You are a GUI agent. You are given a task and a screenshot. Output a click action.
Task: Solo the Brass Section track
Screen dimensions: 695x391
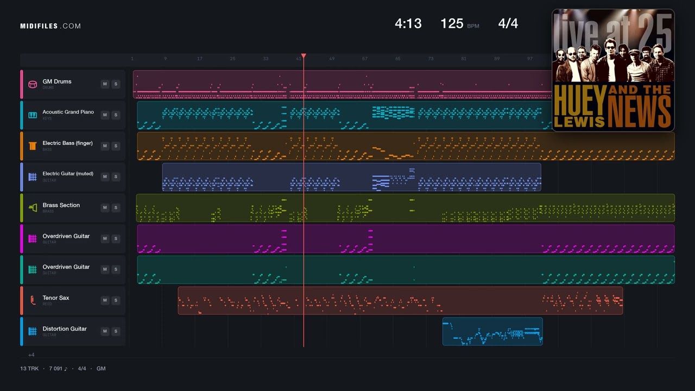(x=116, y=208)
